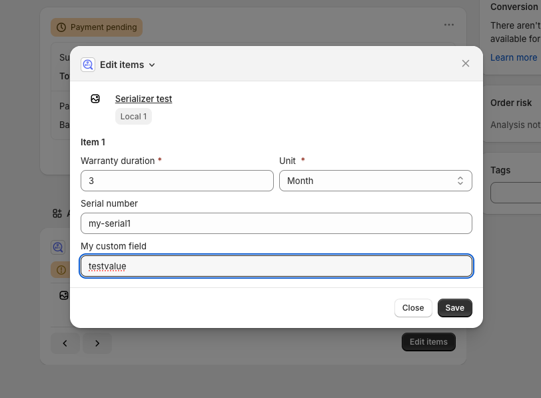Click the Payment pending status badge
Viewport: 541px width, 398px height.
pyautogui.click(x=97, y=27)
